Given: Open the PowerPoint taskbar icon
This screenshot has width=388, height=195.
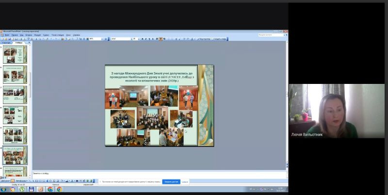Looking at the screenshot, I should pyautogui.click(x=41, y=189).
